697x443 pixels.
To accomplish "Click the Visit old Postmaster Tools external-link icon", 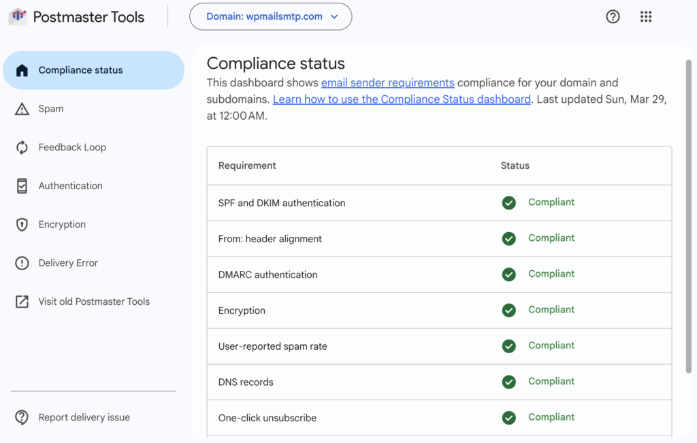I will click(22, 301).
